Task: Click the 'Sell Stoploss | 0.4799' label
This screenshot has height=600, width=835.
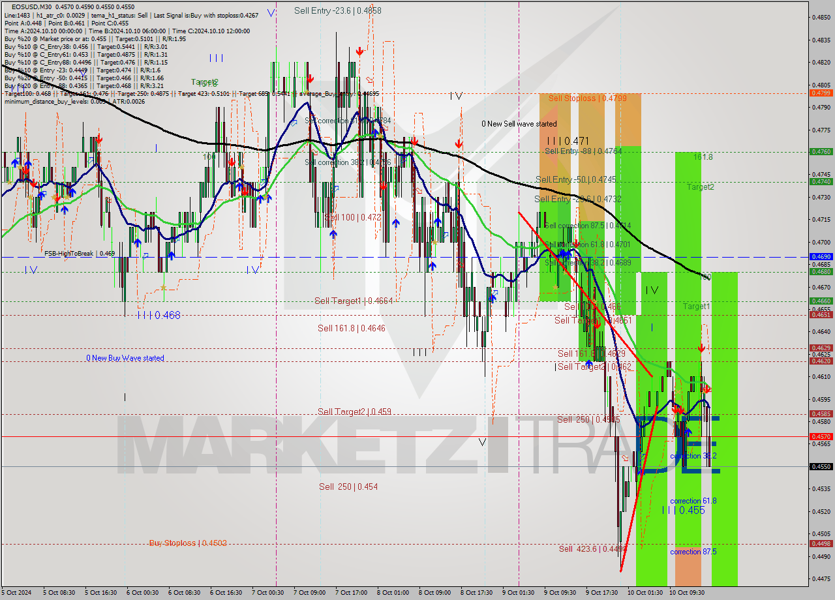Action: (x=588, y=98)
